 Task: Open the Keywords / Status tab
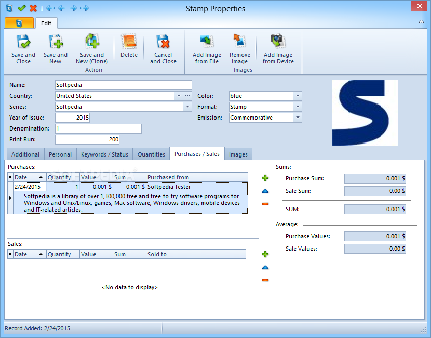pyautogui.click(x=104, y=154)
